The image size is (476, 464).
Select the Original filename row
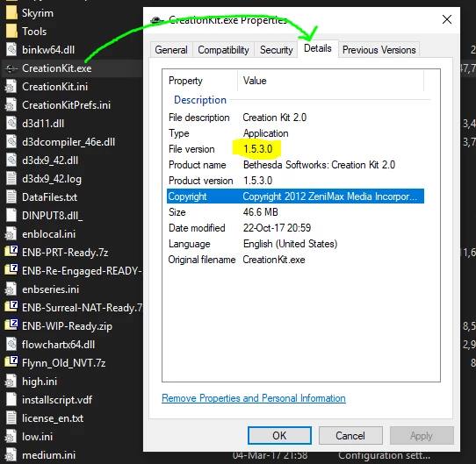tap(295, 260)
